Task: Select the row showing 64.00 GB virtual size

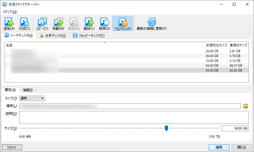Action: point(127,66)
